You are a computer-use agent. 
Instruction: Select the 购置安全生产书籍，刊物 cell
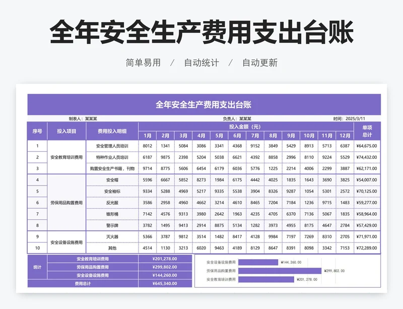point(112,168)
